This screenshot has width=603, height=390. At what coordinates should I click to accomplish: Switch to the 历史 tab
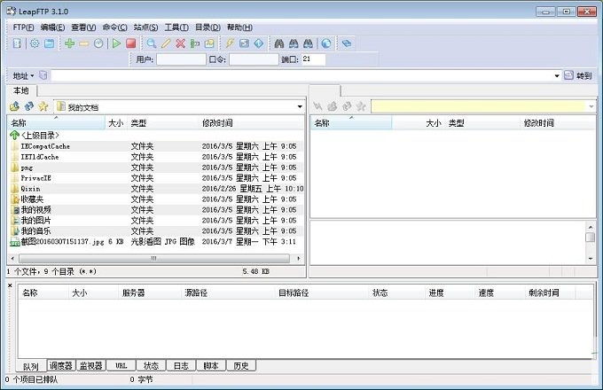(241, 365)
